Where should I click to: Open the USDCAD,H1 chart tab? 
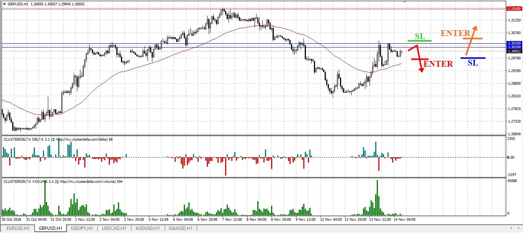click(114, 228)
